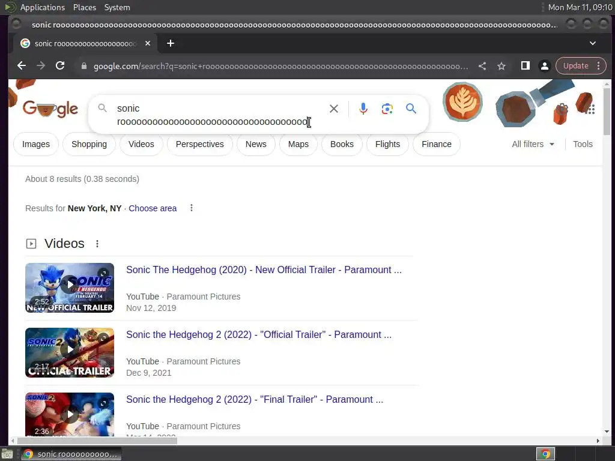Submit search with blue magnifier icon
This screenshot has width=615, height=461.
tap(411, 109)
